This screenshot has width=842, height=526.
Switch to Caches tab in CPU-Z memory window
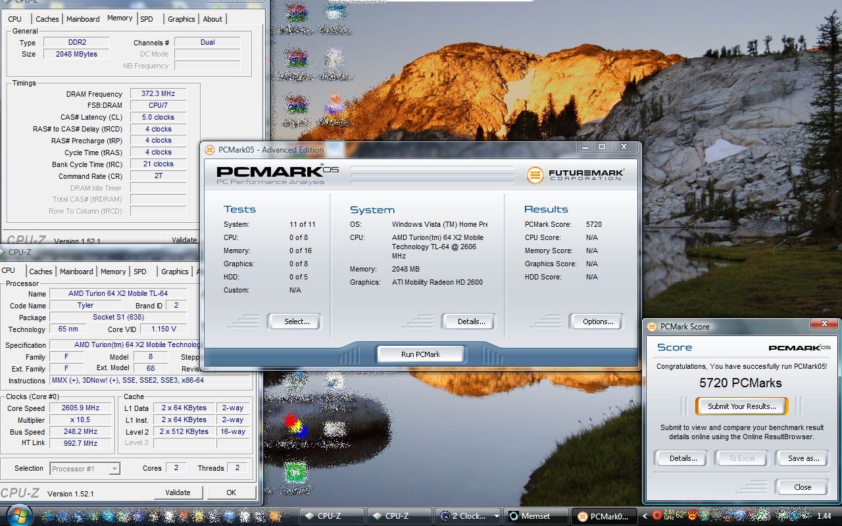[47, 19]
